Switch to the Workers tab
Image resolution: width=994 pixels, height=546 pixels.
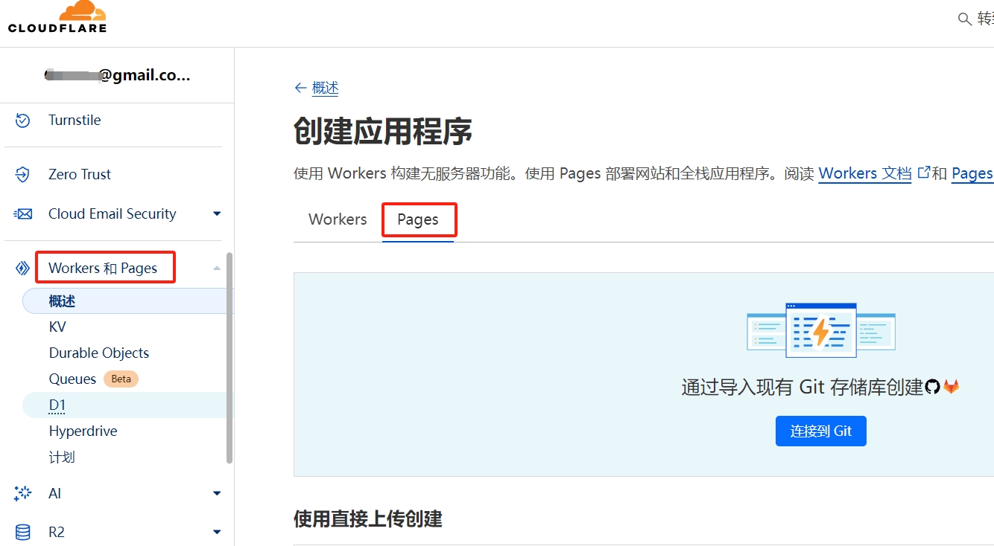pos(338,219)
